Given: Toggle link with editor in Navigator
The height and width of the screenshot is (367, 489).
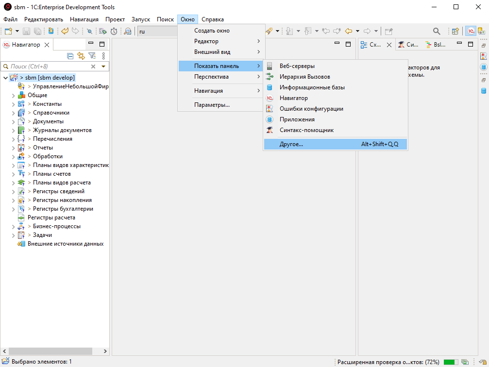Looking at the screenshot, I should click(81, 56).
